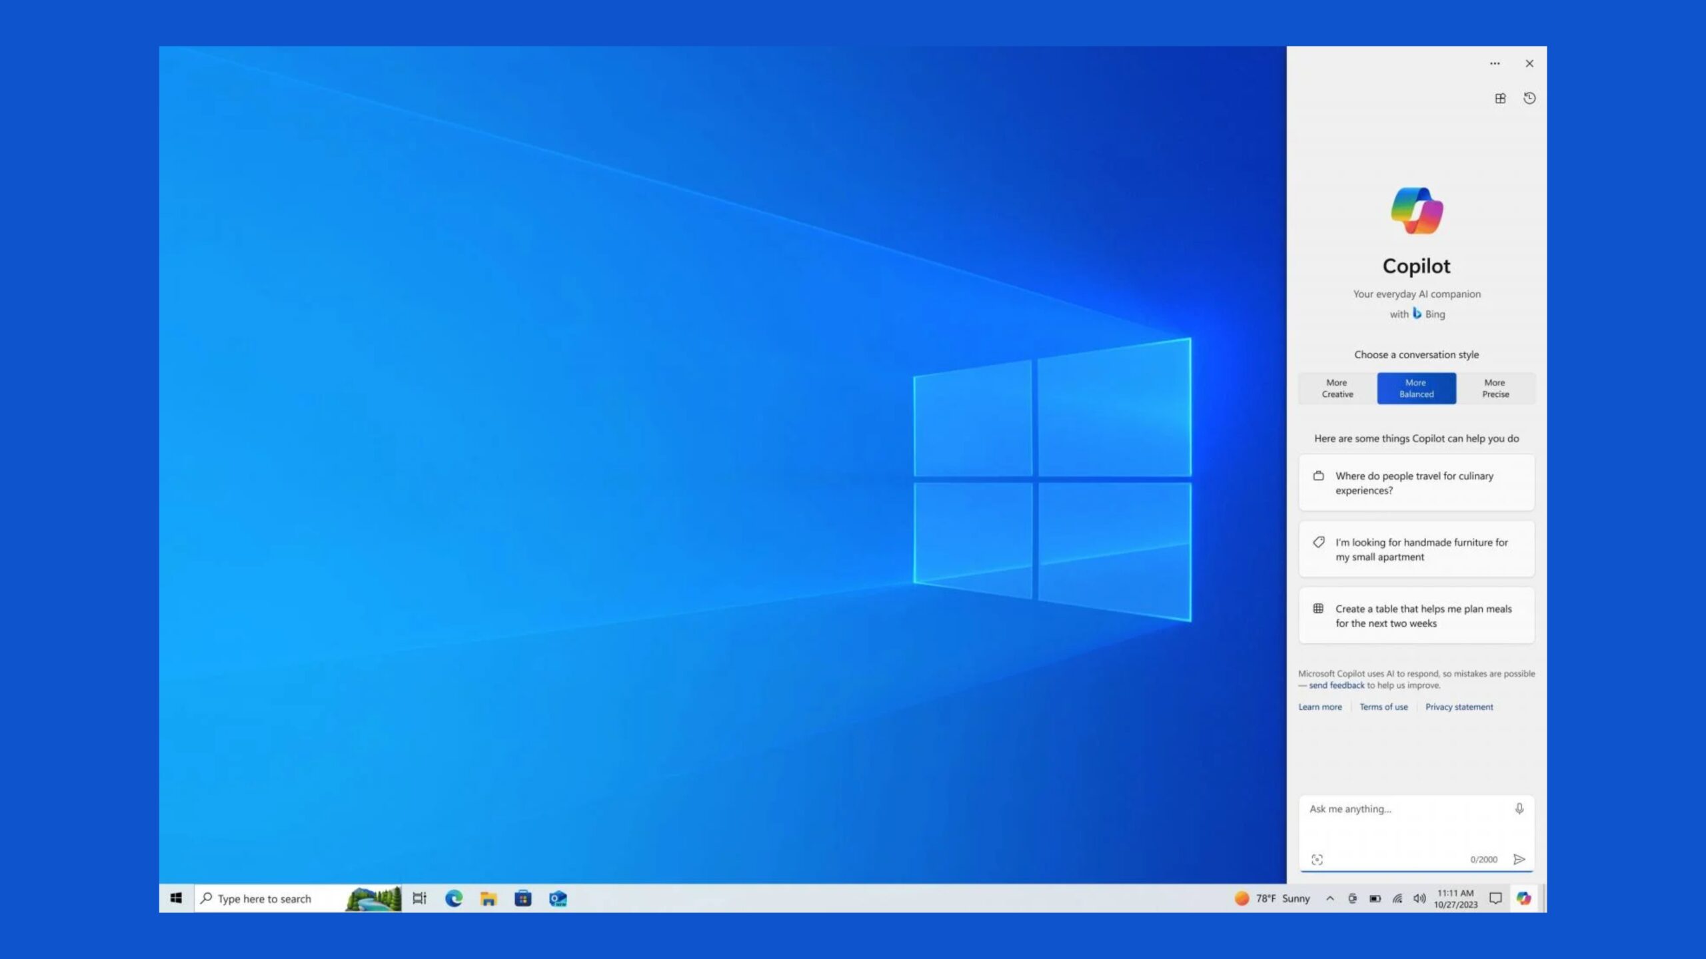The width and height of the screenshot is (1706, 959).
Task: Select More Balanced conversation style
Action: pos(1417,388)
